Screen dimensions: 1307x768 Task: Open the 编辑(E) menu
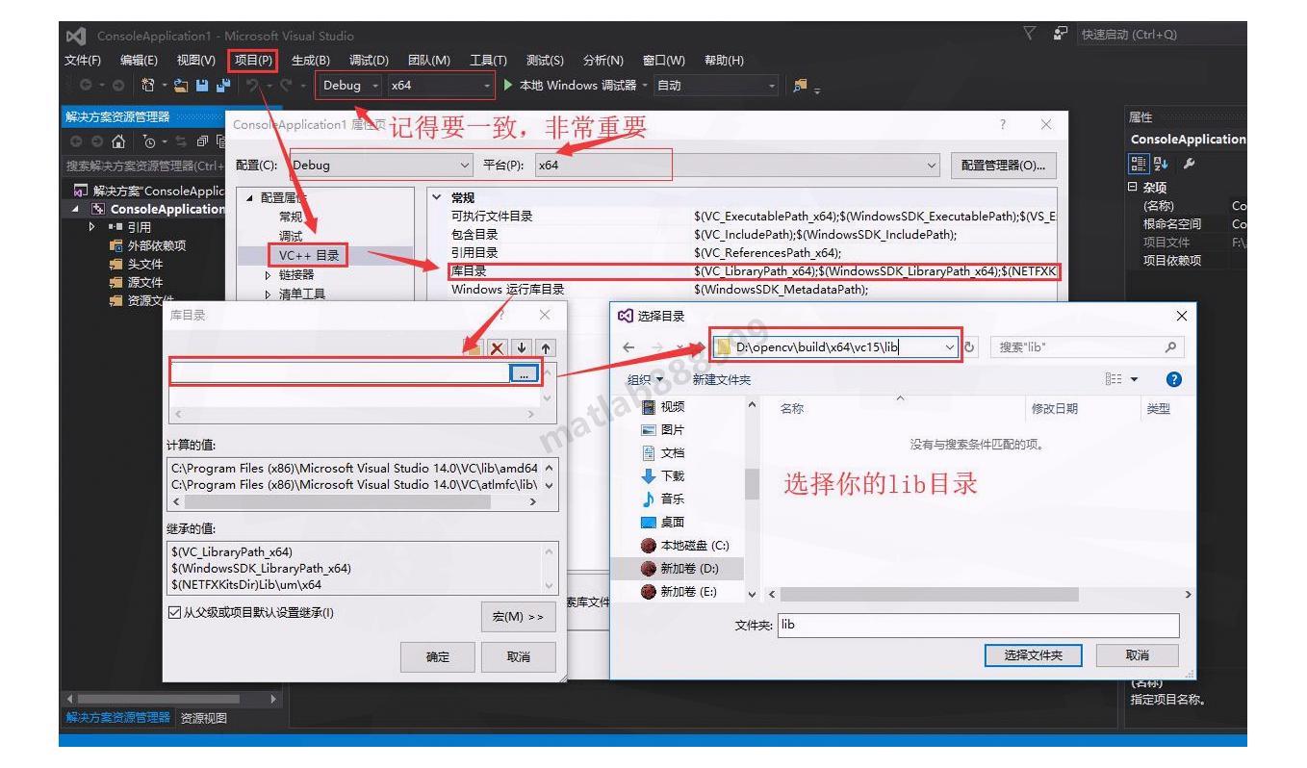[x=140, y=61]
